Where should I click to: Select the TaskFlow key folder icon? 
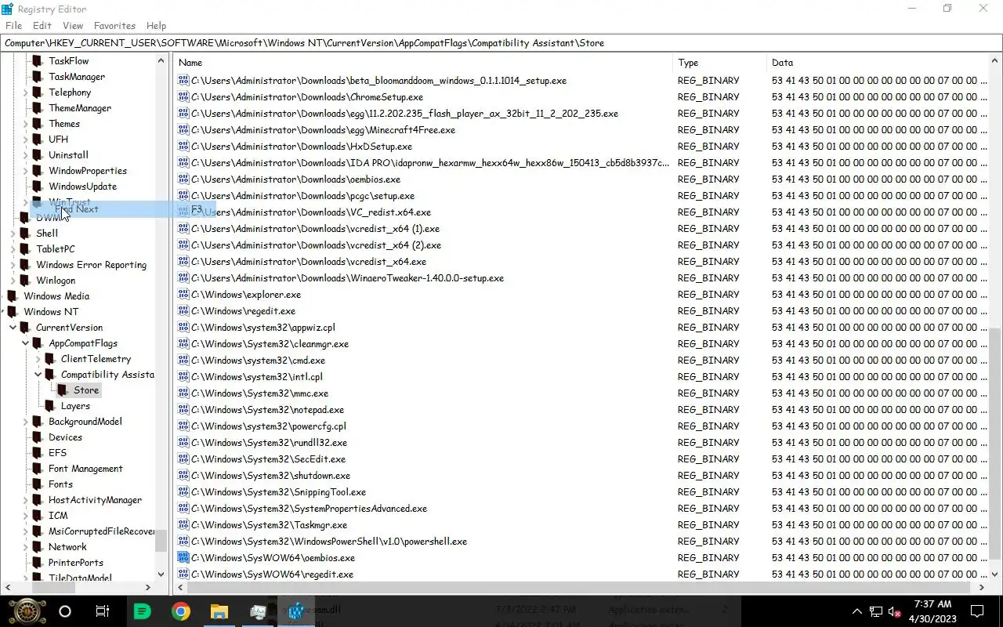[x=37, y=61]
